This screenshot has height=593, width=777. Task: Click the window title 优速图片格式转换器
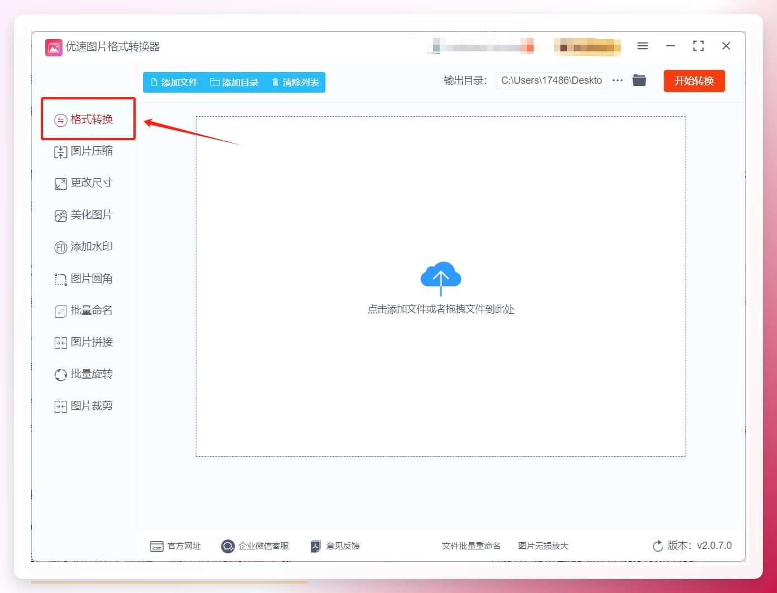[113, 47]
